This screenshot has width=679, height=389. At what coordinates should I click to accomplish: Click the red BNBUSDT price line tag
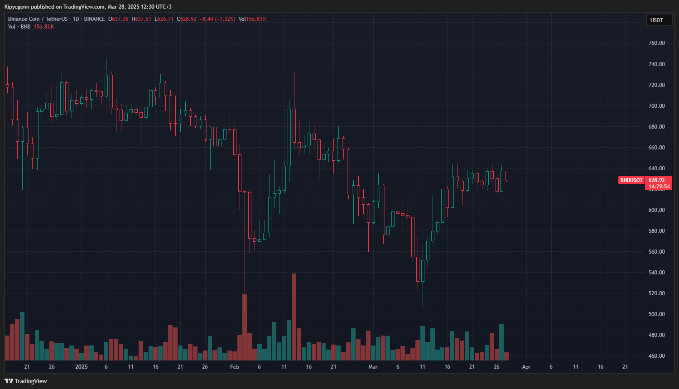click(631, 180)
